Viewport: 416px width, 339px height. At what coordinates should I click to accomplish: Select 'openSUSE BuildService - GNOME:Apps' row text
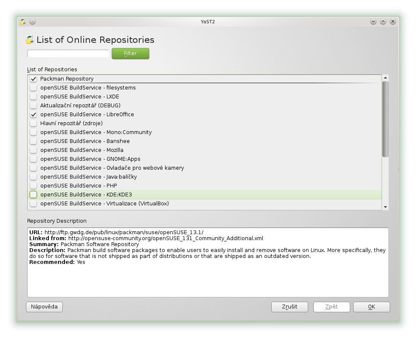90,159
